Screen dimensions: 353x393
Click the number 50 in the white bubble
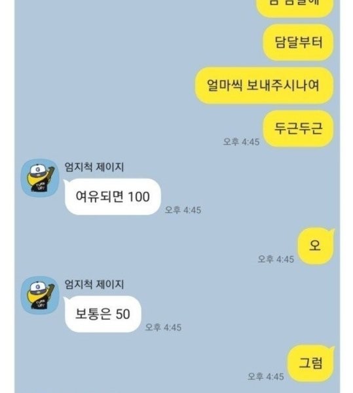point(122,314)
